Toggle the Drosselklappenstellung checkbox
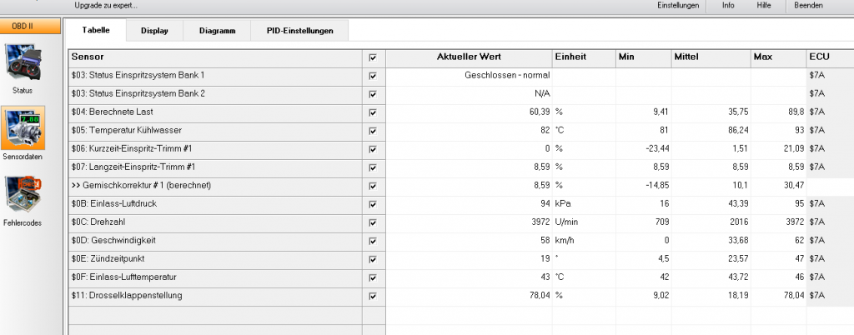The width and height of the screenshot is (854, 335). click(373, 297)
